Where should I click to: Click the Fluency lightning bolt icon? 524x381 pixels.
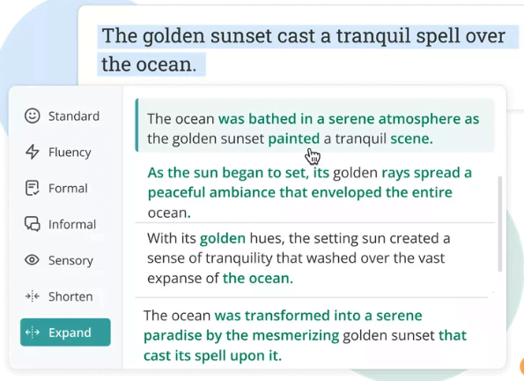tap(32, 152)
